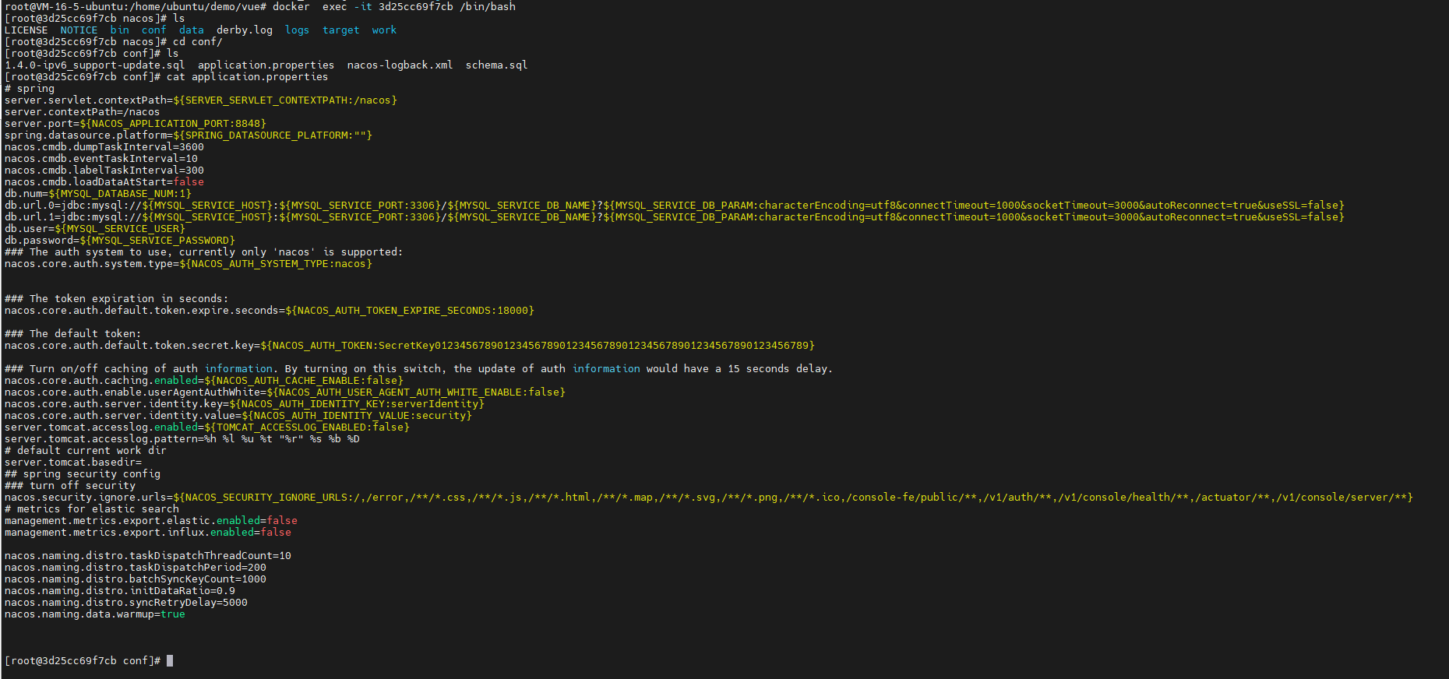Click the 'nacos.cmdb.loadDataAtStart=false' line
Viewport: 1449px width, 679px height.
[x=104, y=182]
